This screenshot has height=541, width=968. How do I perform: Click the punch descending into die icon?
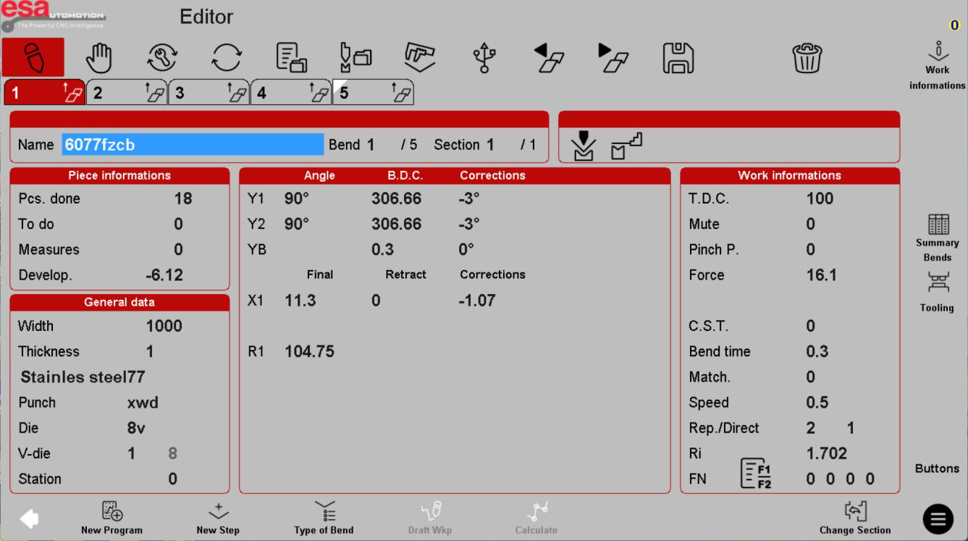tap(583, 145)
